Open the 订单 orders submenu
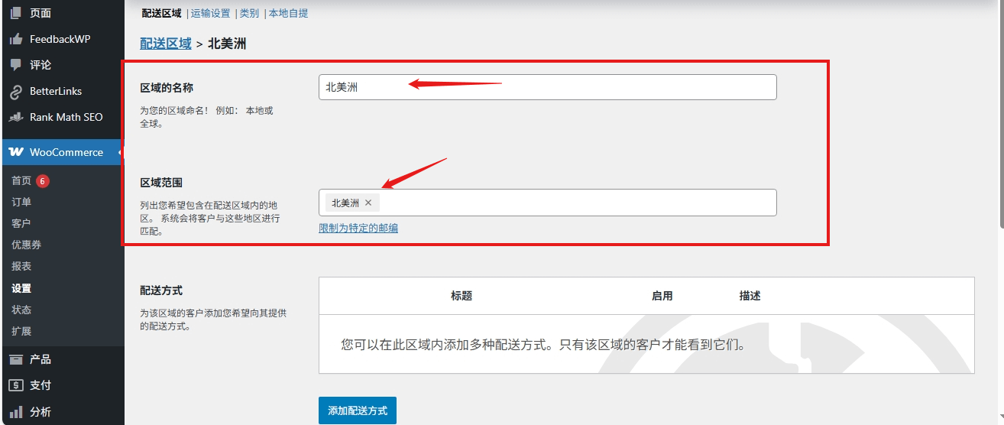Image resolution: width=1004 pixels, height=425 pixels. point(21,202)
